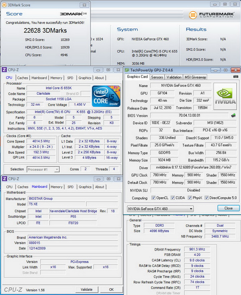Viewport: 241px width, 295px height.
Task: Click the GPU Clock value 780 MHz
Action: tap(160, 175)
